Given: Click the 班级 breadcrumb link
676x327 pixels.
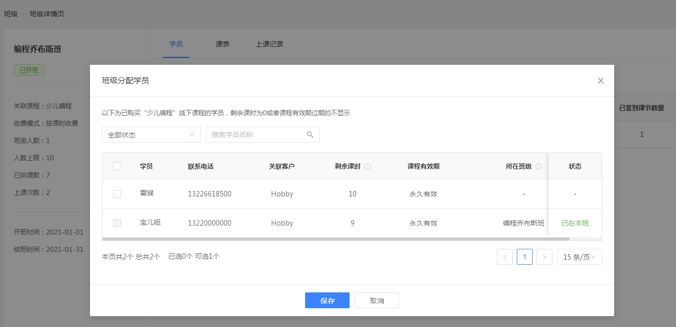Looking at the screenshot, I should (11, 14).
